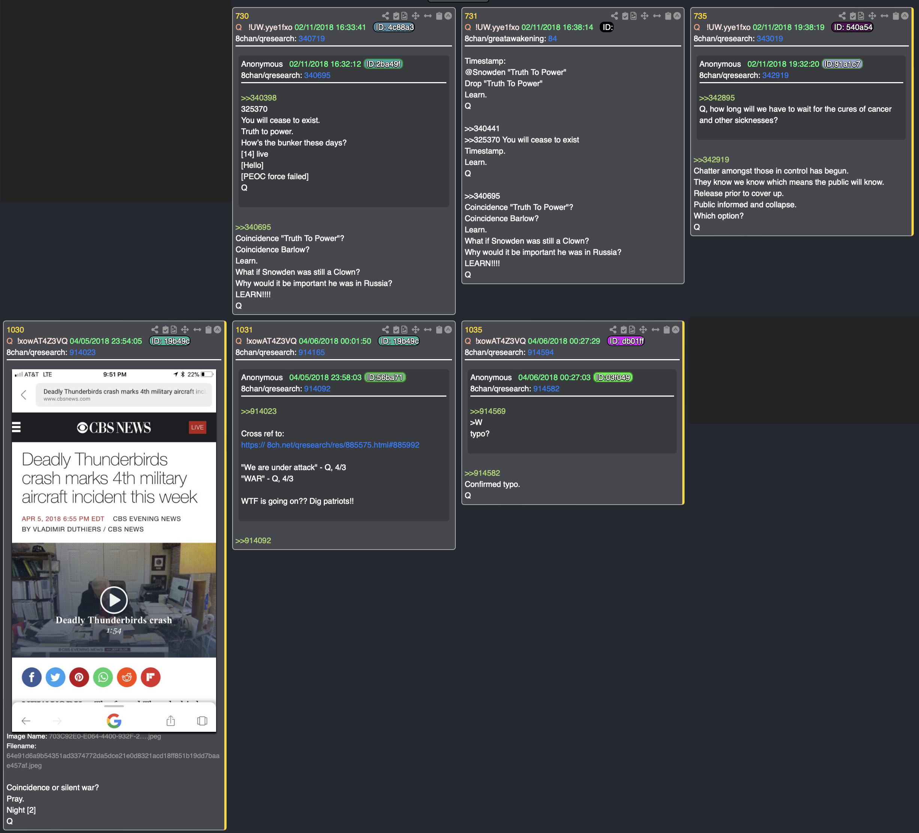Screen dimensions: 919x833
Task: Click the image file icon on post 735
Action: (861, 16)
